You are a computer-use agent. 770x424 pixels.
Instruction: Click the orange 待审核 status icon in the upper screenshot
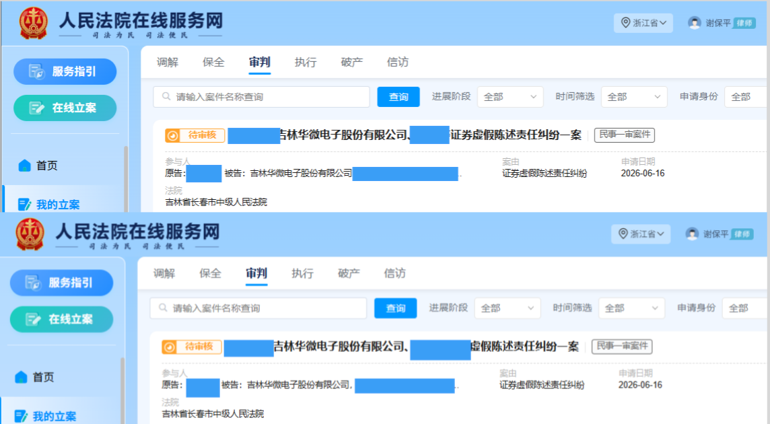[x=172, y=135]
